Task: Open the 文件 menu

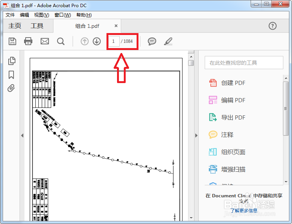Action: (x=10, y=15)
